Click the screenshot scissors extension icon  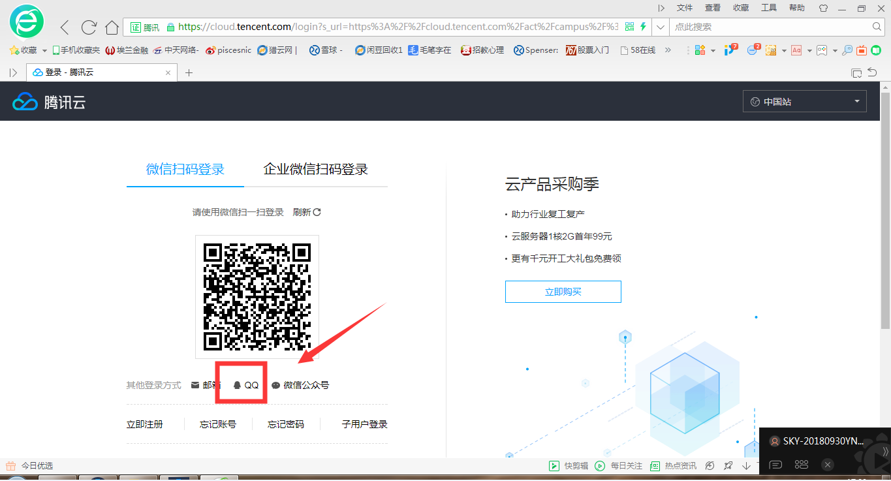pos(771,50)
